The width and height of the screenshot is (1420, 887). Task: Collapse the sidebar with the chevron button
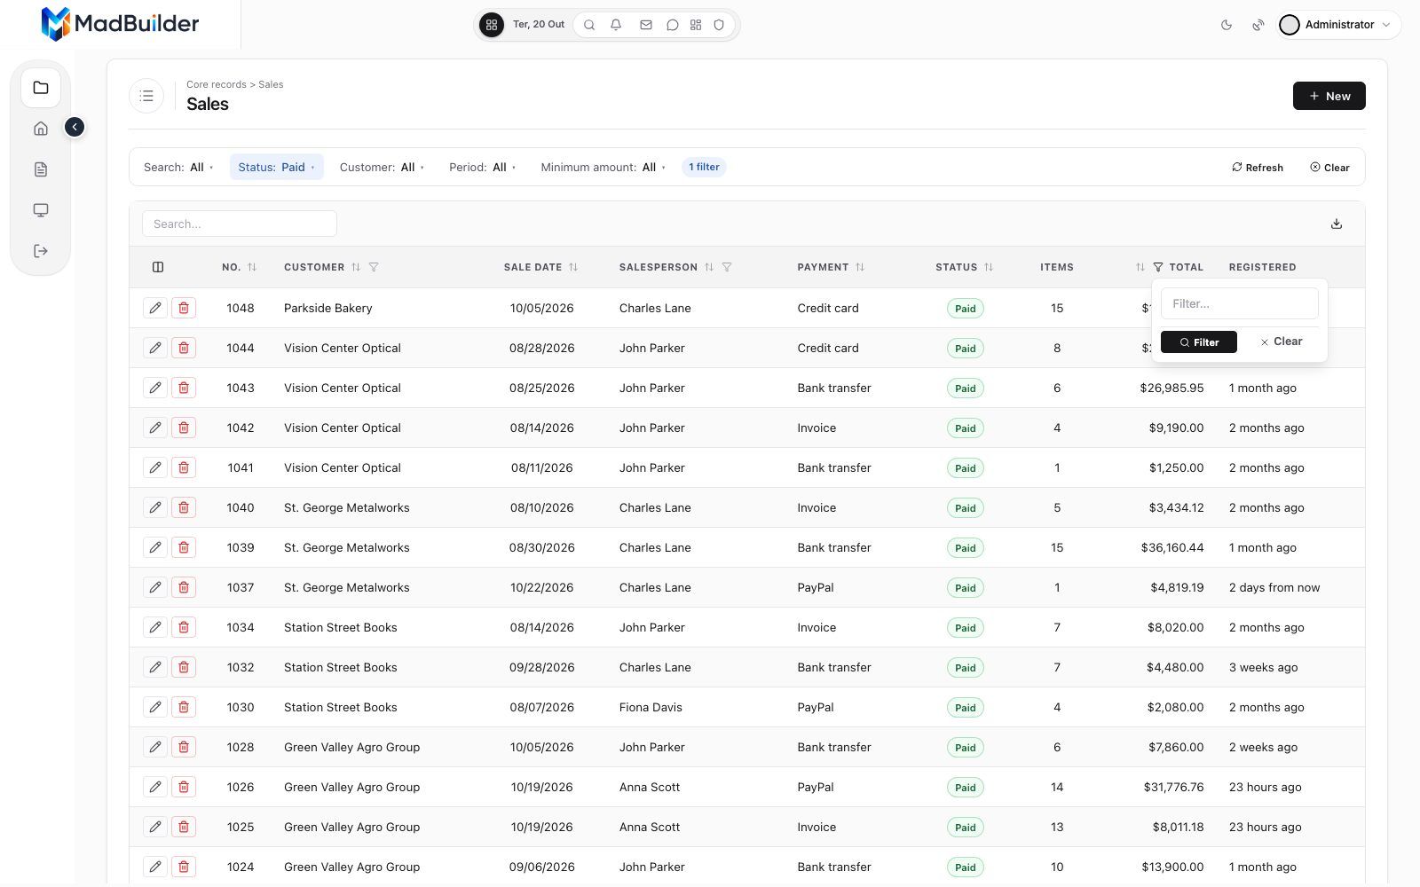(75, 127)
